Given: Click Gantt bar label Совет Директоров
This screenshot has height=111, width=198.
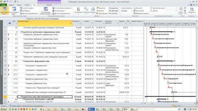Looking at the screenshot, I should coord(175,83).
